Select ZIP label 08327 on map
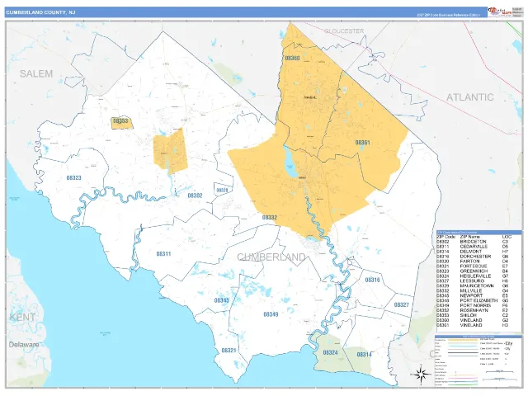This screenshot has width=528, height=396. pyautogui.click(x=402, y=304)
